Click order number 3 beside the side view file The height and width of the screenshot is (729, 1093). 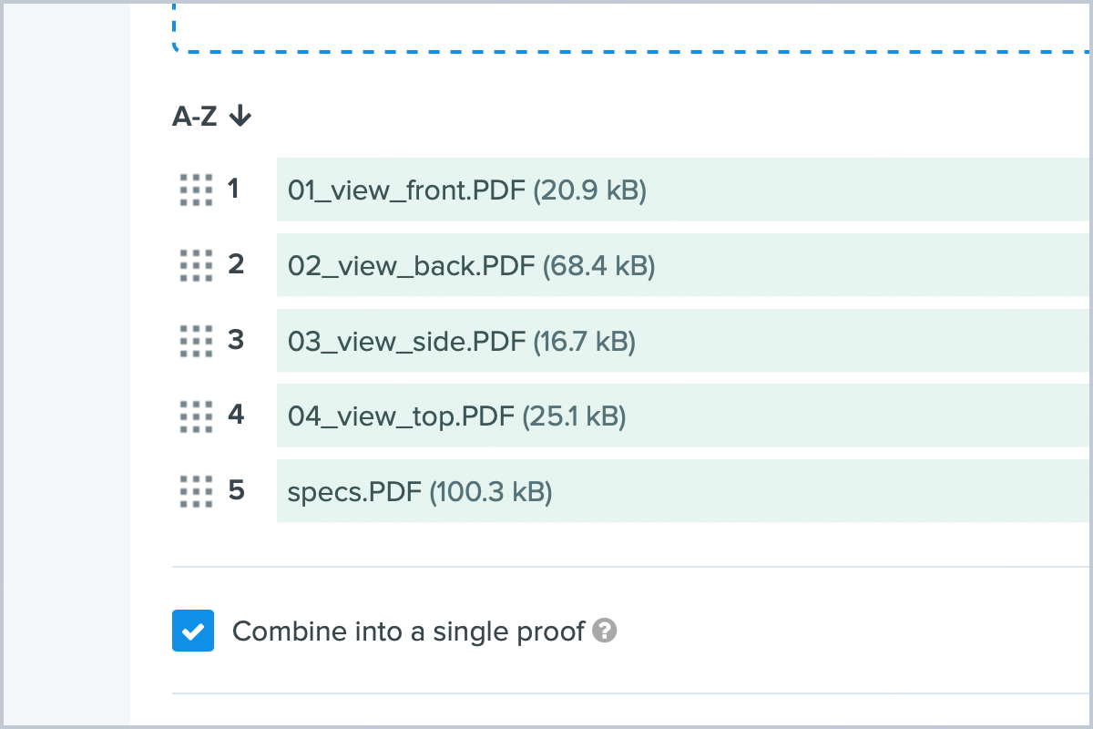pos(236,340)
